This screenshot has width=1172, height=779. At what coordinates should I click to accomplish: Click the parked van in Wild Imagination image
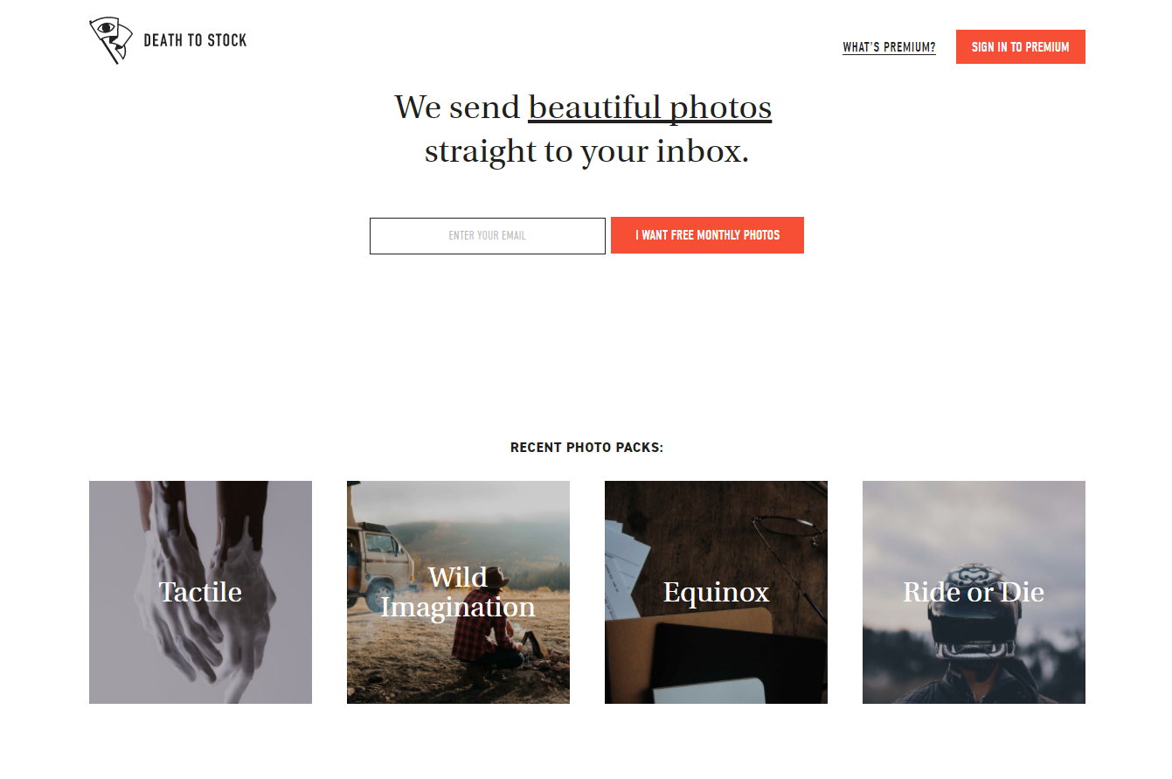(x=380, y=560)
